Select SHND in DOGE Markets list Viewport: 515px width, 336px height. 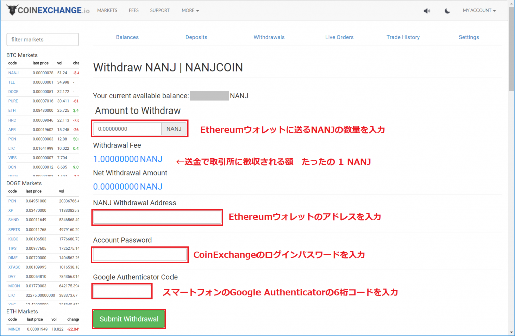coord(13,220)
